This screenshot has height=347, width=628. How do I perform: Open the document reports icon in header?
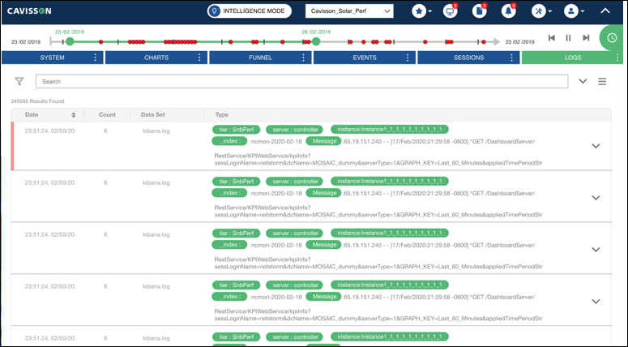coord(480,11)
